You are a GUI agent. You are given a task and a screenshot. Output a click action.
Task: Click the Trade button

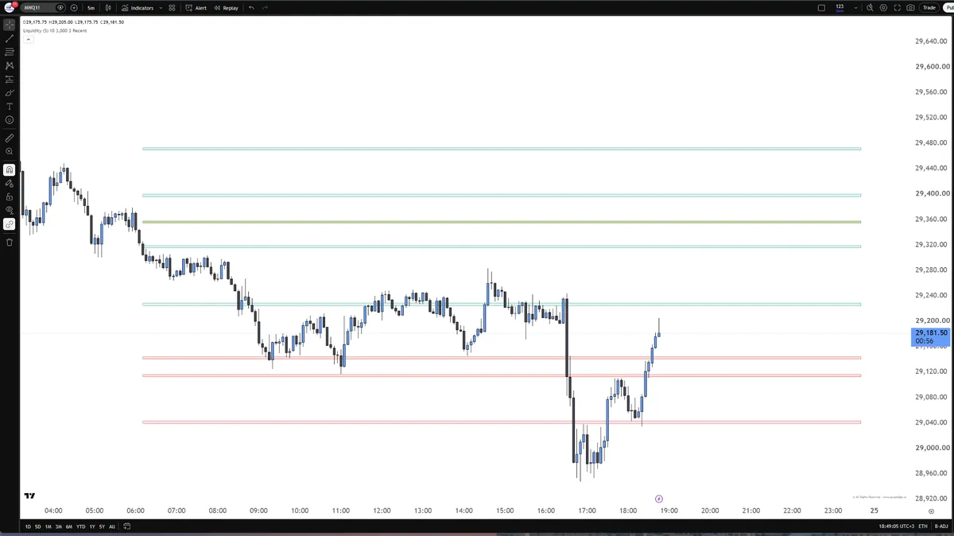pyautogui.click(x=929, y=7)
